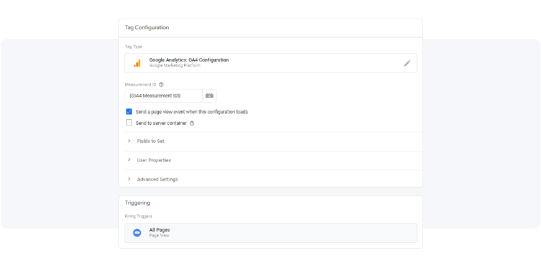Click the Measurement ID input field

(164, 96)
